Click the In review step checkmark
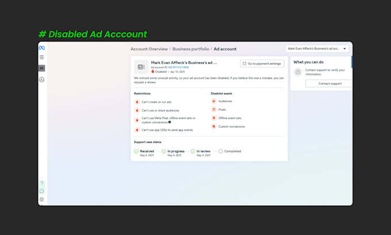Screen dimensions: 391x235 [193, 151]
